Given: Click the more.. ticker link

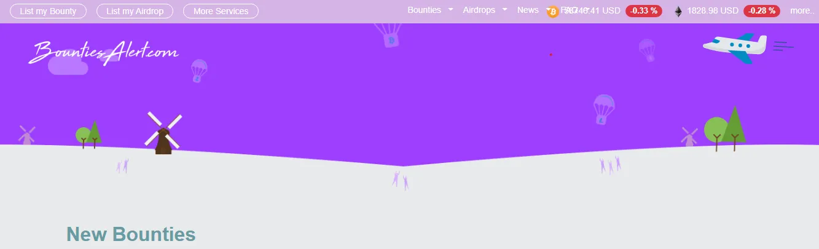Looking at the screenshot, I should point(803,11).
